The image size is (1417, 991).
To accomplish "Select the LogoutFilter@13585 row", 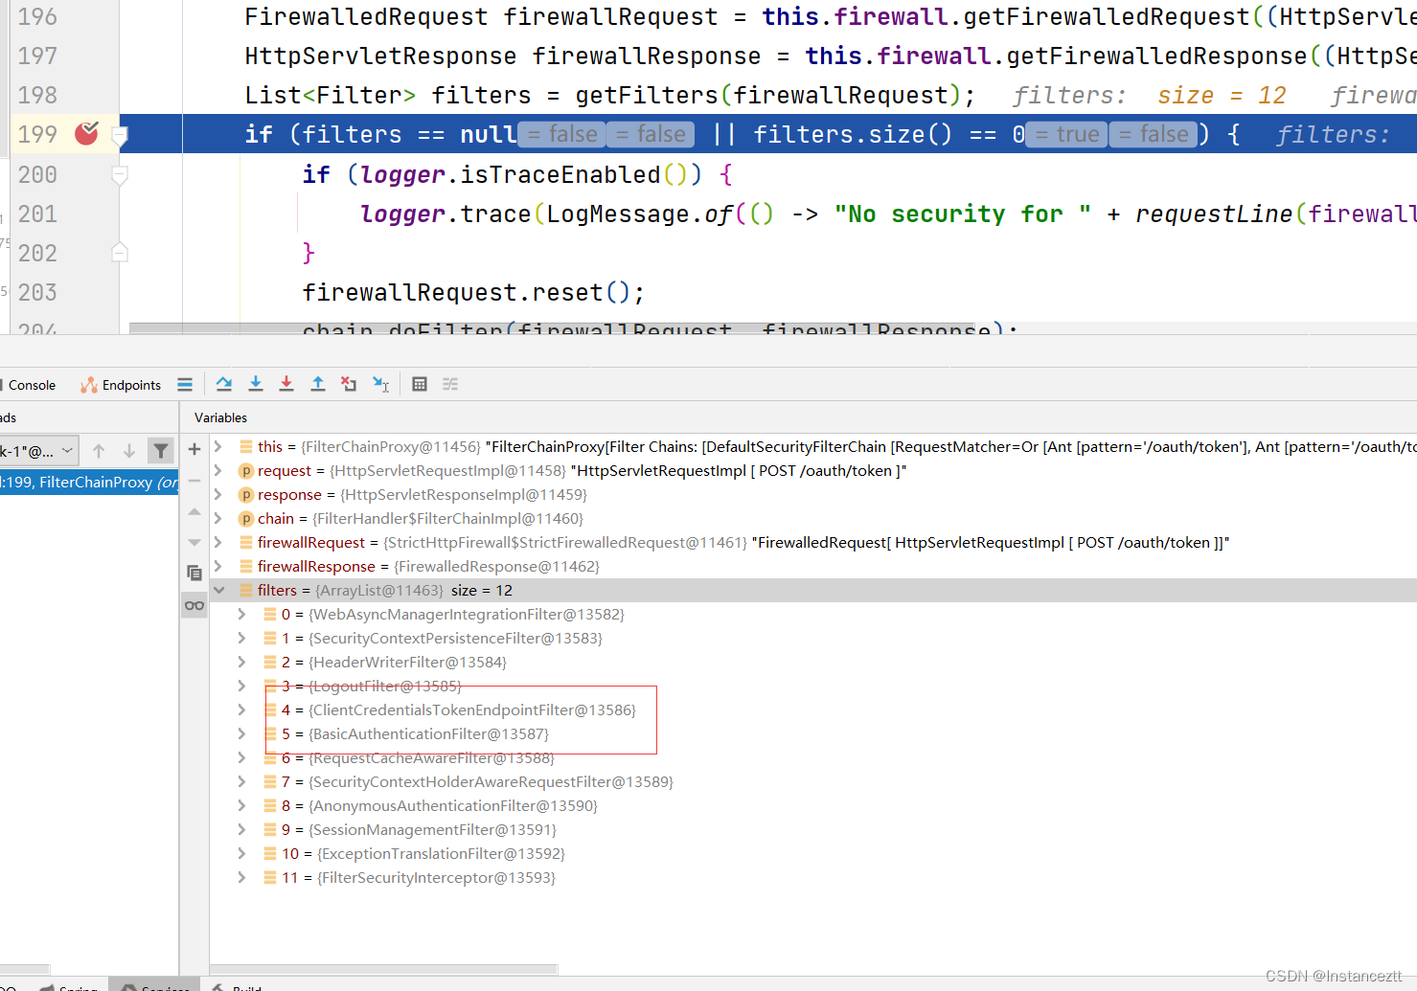I will (812, 686).
